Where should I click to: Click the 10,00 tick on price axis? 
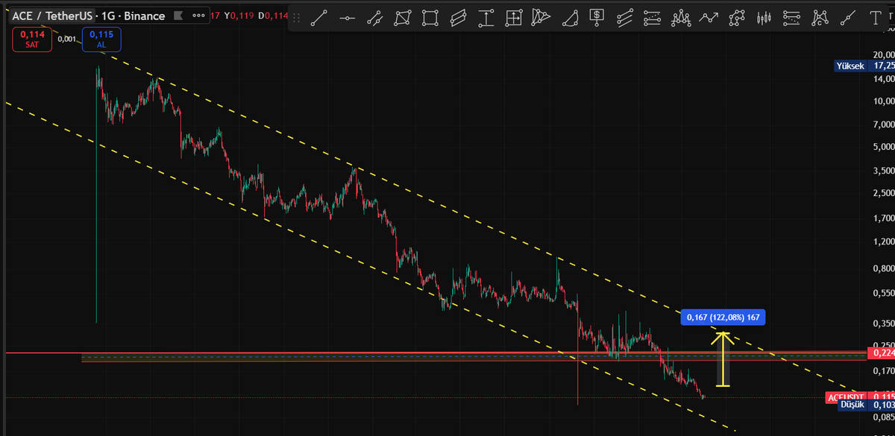coord(883,101)
